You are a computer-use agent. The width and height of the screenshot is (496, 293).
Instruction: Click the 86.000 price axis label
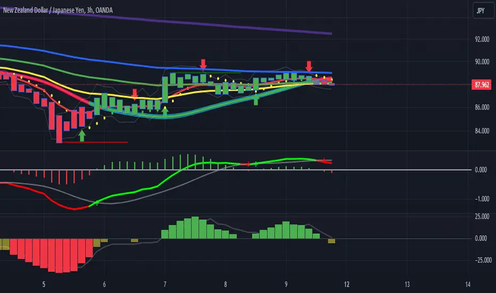482,108
